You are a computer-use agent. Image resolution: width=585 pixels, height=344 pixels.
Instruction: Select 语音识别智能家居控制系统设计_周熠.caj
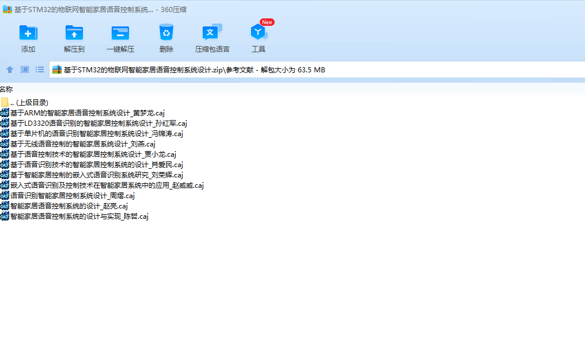(73, 196)
